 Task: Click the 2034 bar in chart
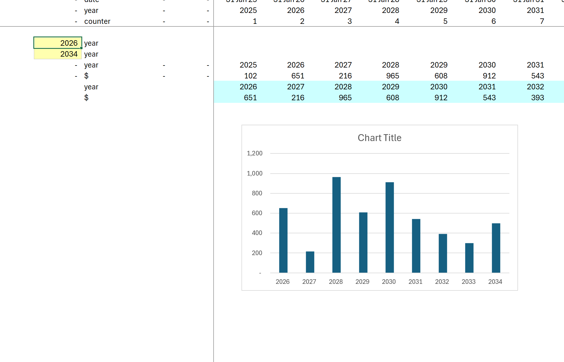click(x=496, y=248)
